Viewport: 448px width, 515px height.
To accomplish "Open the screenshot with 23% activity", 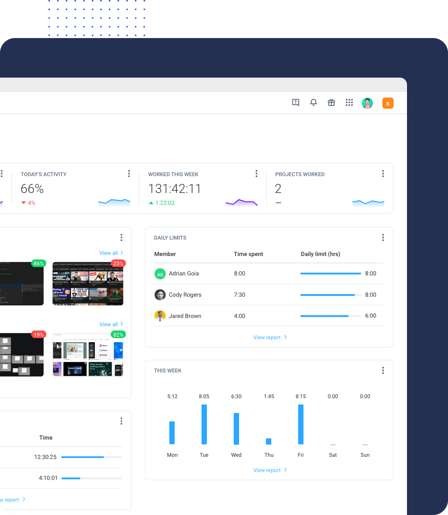I will (88, 284).
